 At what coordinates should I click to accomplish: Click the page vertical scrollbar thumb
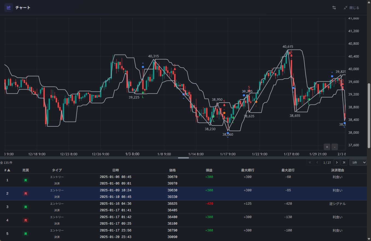pyautogui.click(x=369, y=116)
